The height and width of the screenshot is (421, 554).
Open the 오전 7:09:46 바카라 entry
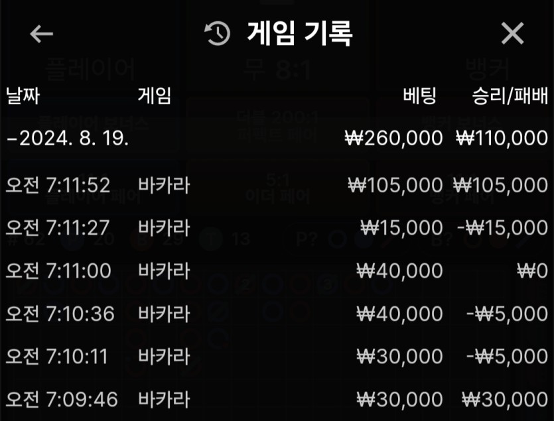coord(277,400)
